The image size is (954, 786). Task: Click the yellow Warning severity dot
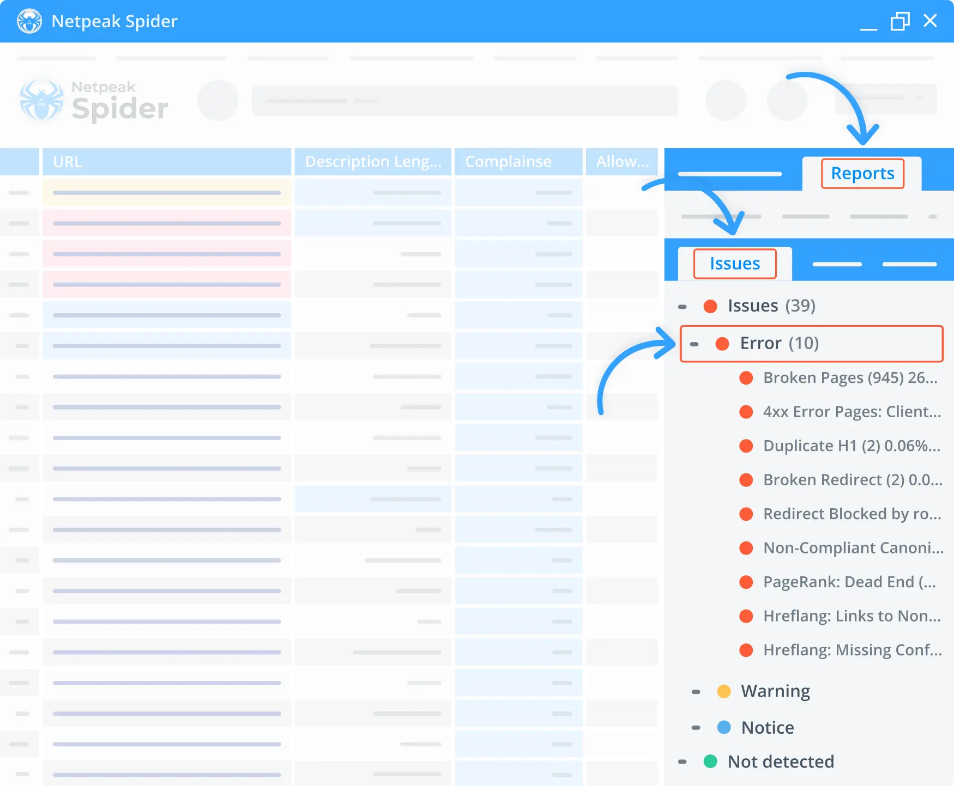tap(724, 691)
